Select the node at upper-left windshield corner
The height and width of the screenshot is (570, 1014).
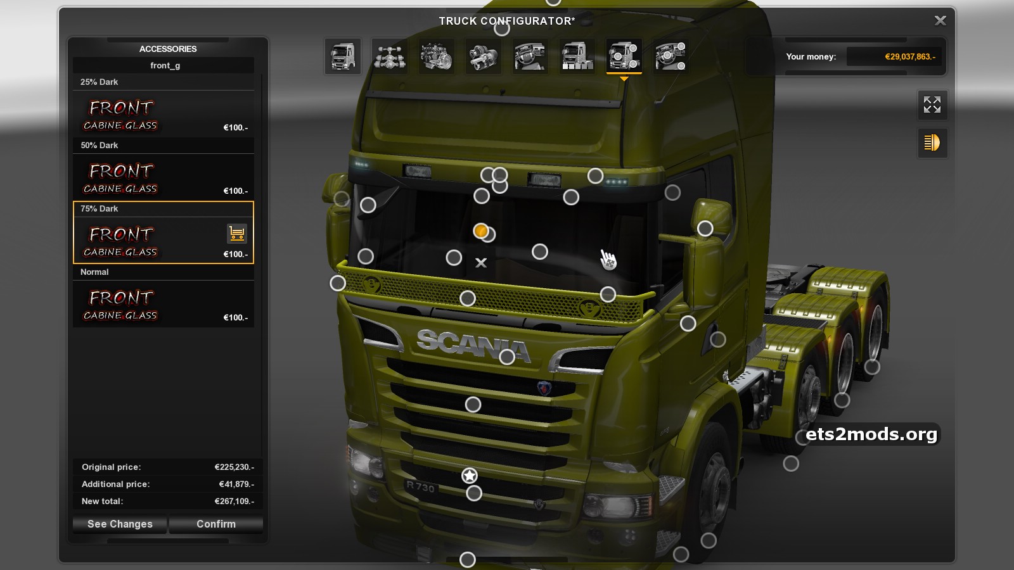[x=368, y=205]
